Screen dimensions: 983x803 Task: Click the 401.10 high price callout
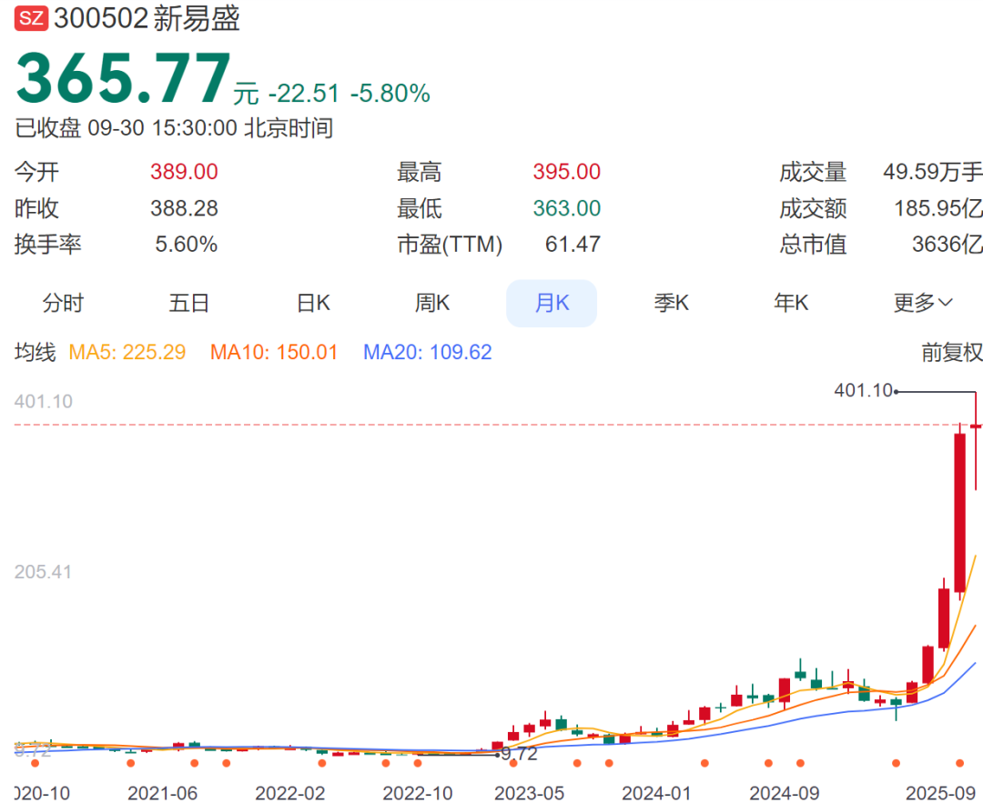(863, 391)
